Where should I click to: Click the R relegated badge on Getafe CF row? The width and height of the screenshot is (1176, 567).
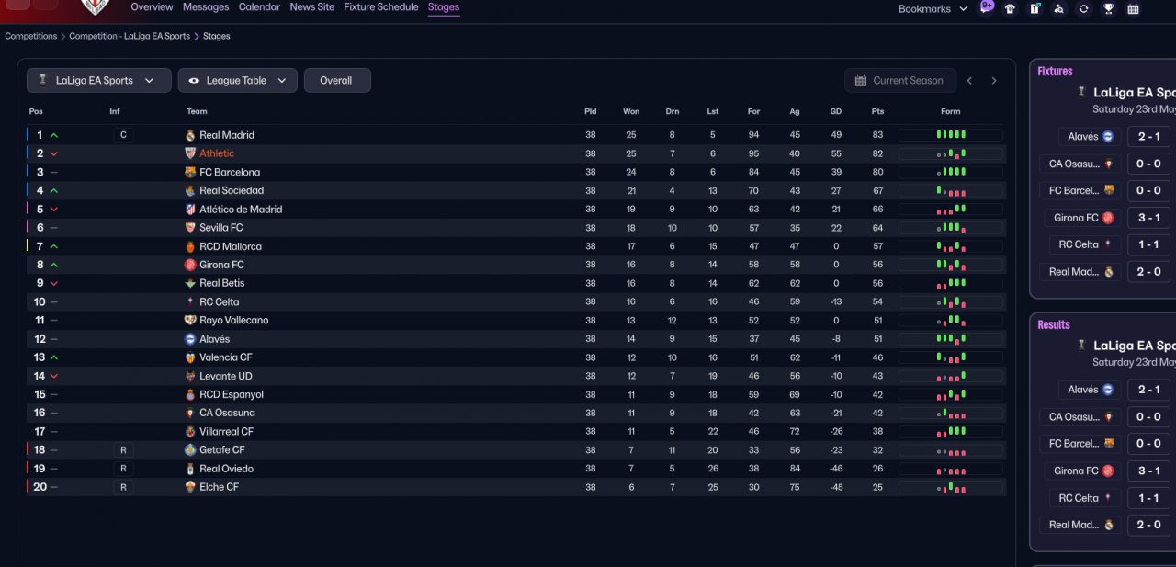123,450
